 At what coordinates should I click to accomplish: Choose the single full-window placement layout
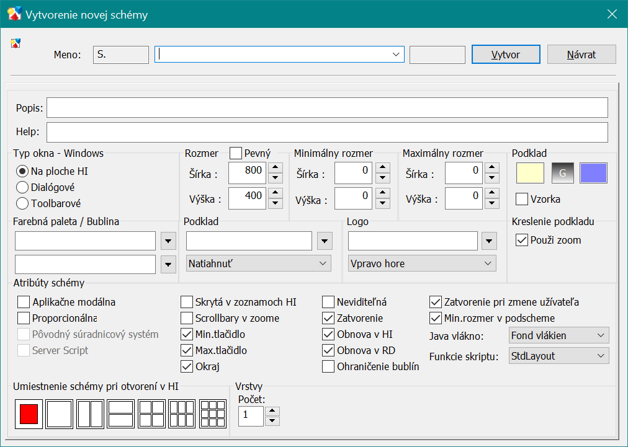point(60,414)
